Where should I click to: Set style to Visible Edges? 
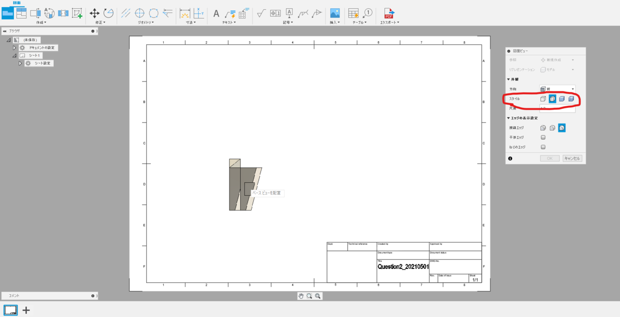pyautogui.click(x=543, y=99)
